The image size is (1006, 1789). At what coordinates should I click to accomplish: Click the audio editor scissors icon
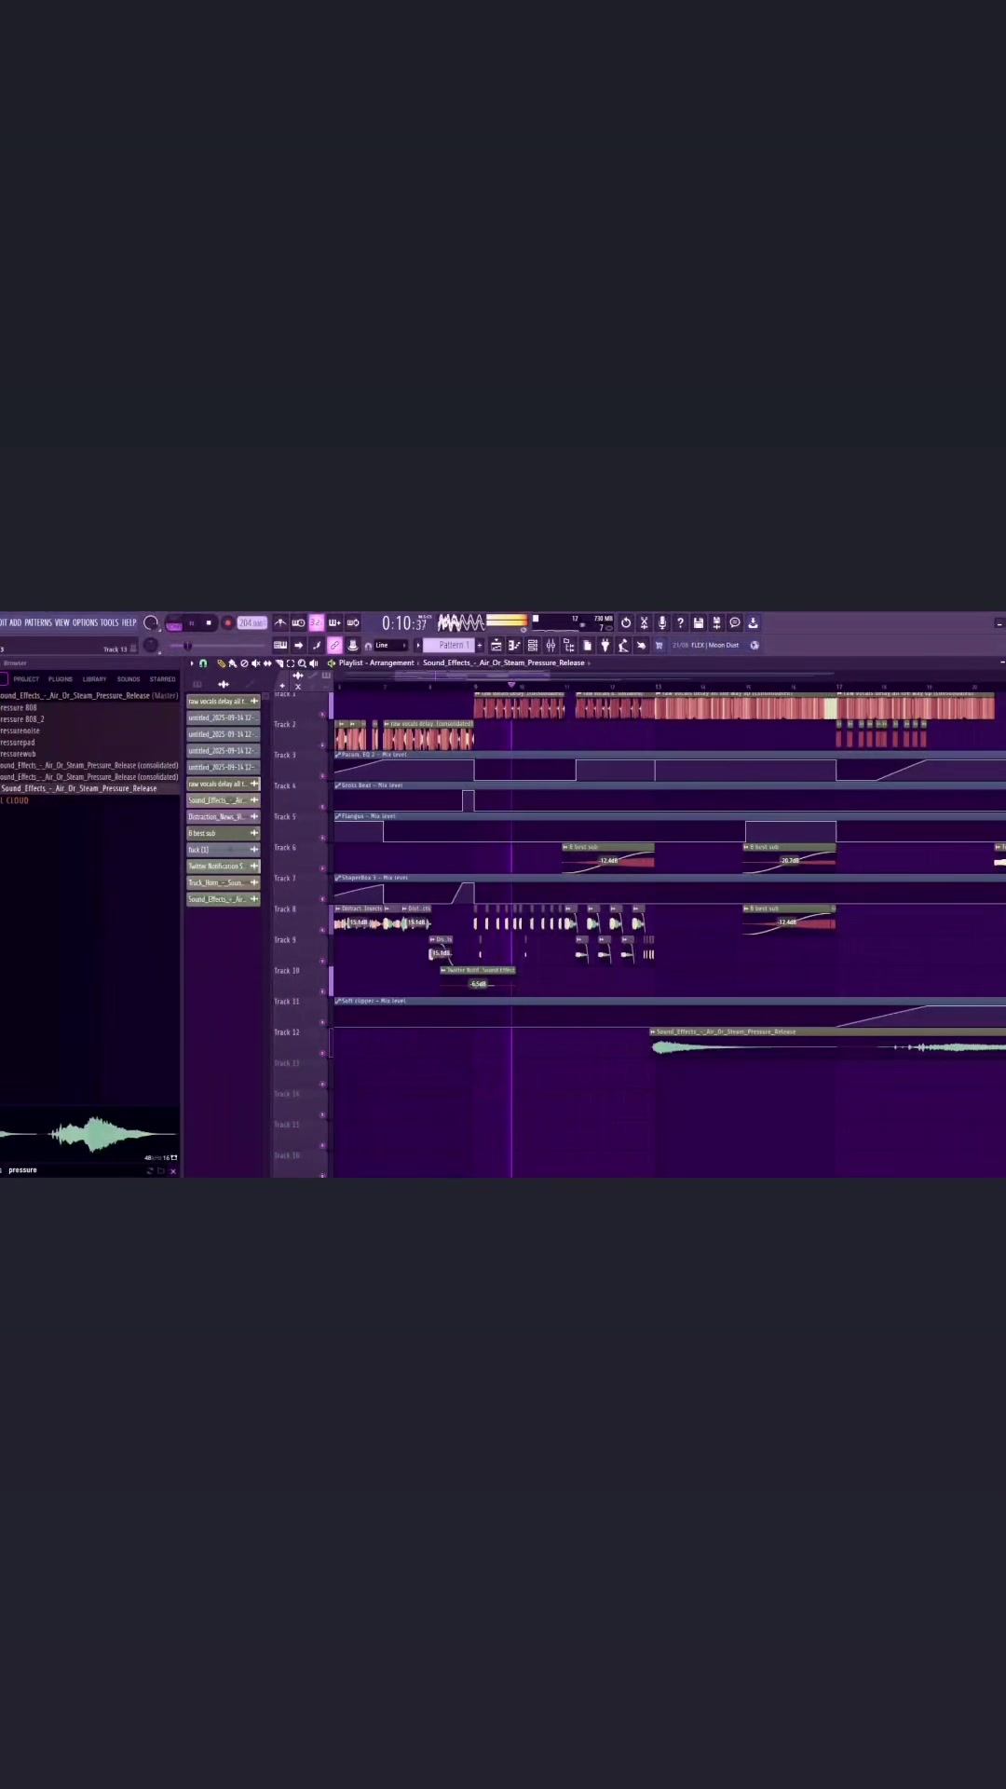click(644, 622)
